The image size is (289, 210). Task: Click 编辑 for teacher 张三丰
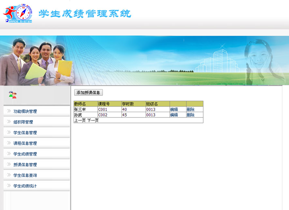174,109
